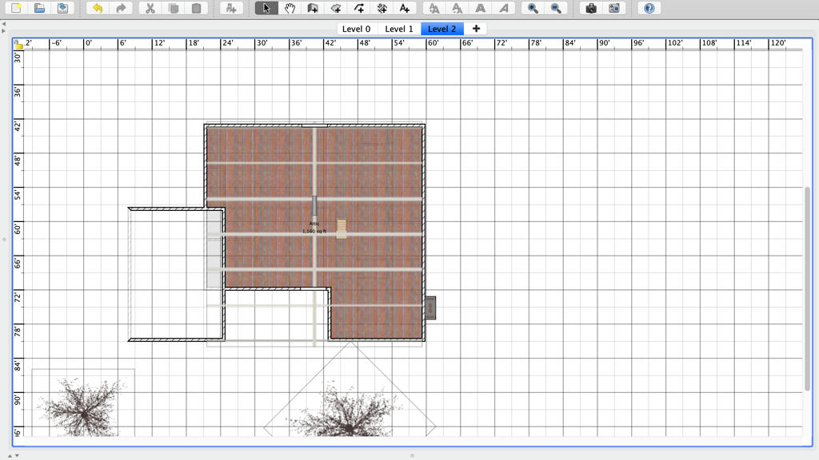The height and width of the screenshot is (460, 819).
Task: Switch to the Level 1 tab
Action: tap(399, 30)
